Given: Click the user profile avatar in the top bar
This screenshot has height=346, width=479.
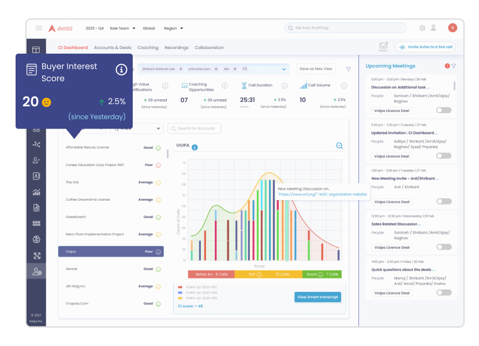Looking at the screenshot, I should click(x=452, y=28).
